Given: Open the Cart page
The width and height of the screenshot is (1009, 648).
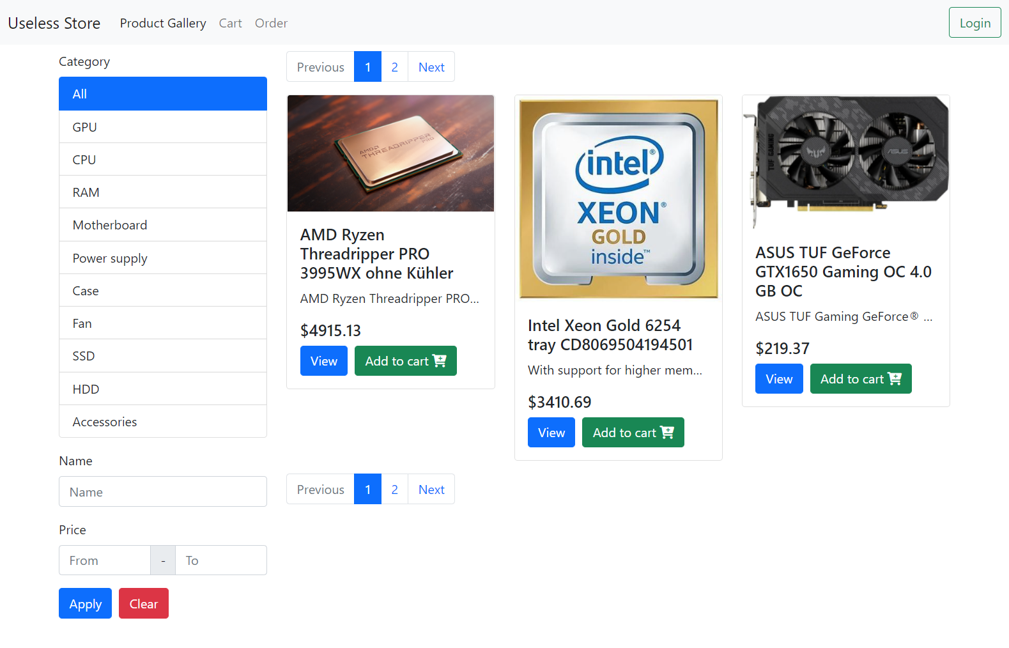Looking at the screenshot, I should click(231, 23).
